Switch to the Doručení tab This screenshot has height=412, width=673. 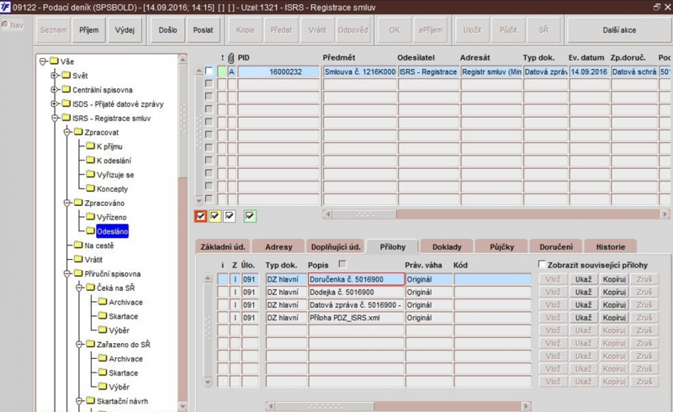556,246
